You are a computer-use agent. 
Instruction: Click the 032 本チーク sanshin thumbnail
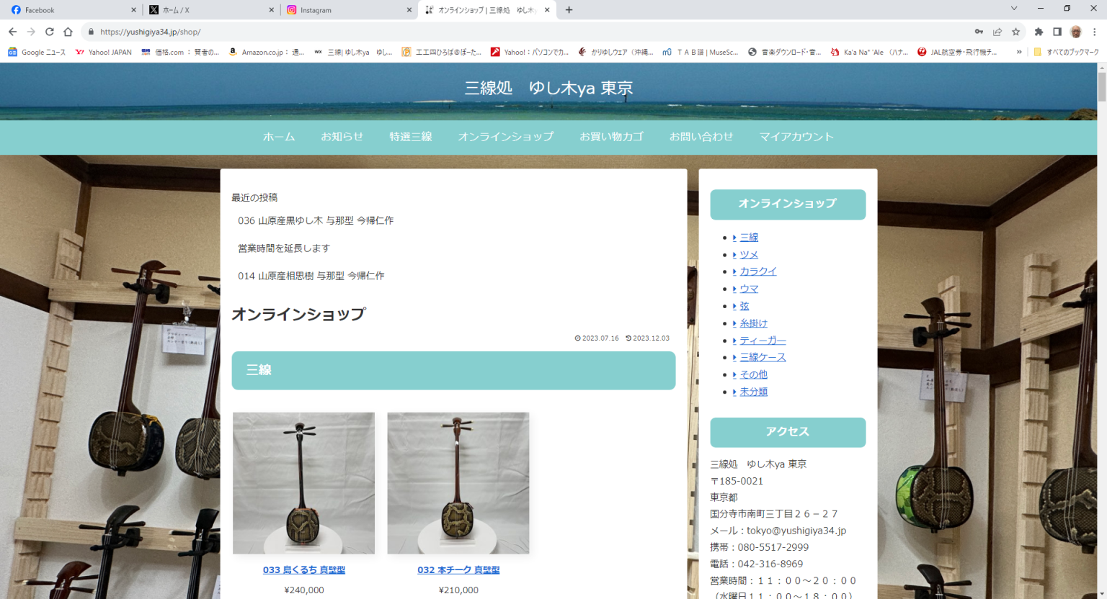point(458,483)
